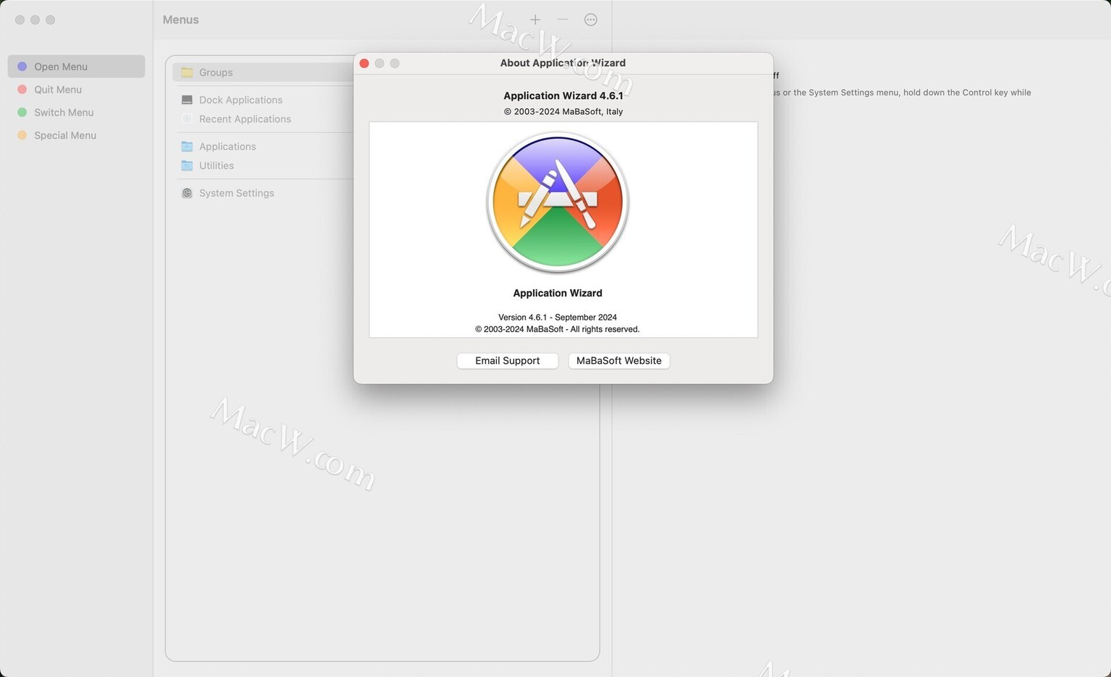Click the 'All rights reserved' copyright line
1111x677 pixels.
pyautogui.click(x=558, y=329)
